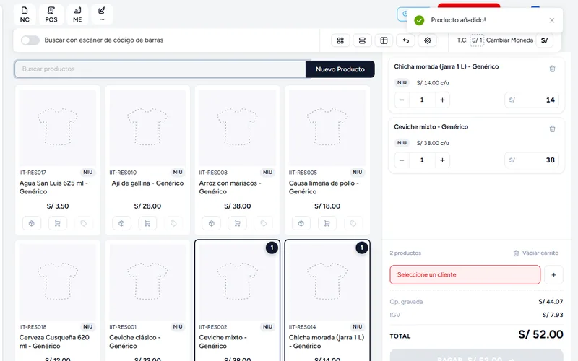Click the PAGAR S/ 52.00 button

[476, 355]
